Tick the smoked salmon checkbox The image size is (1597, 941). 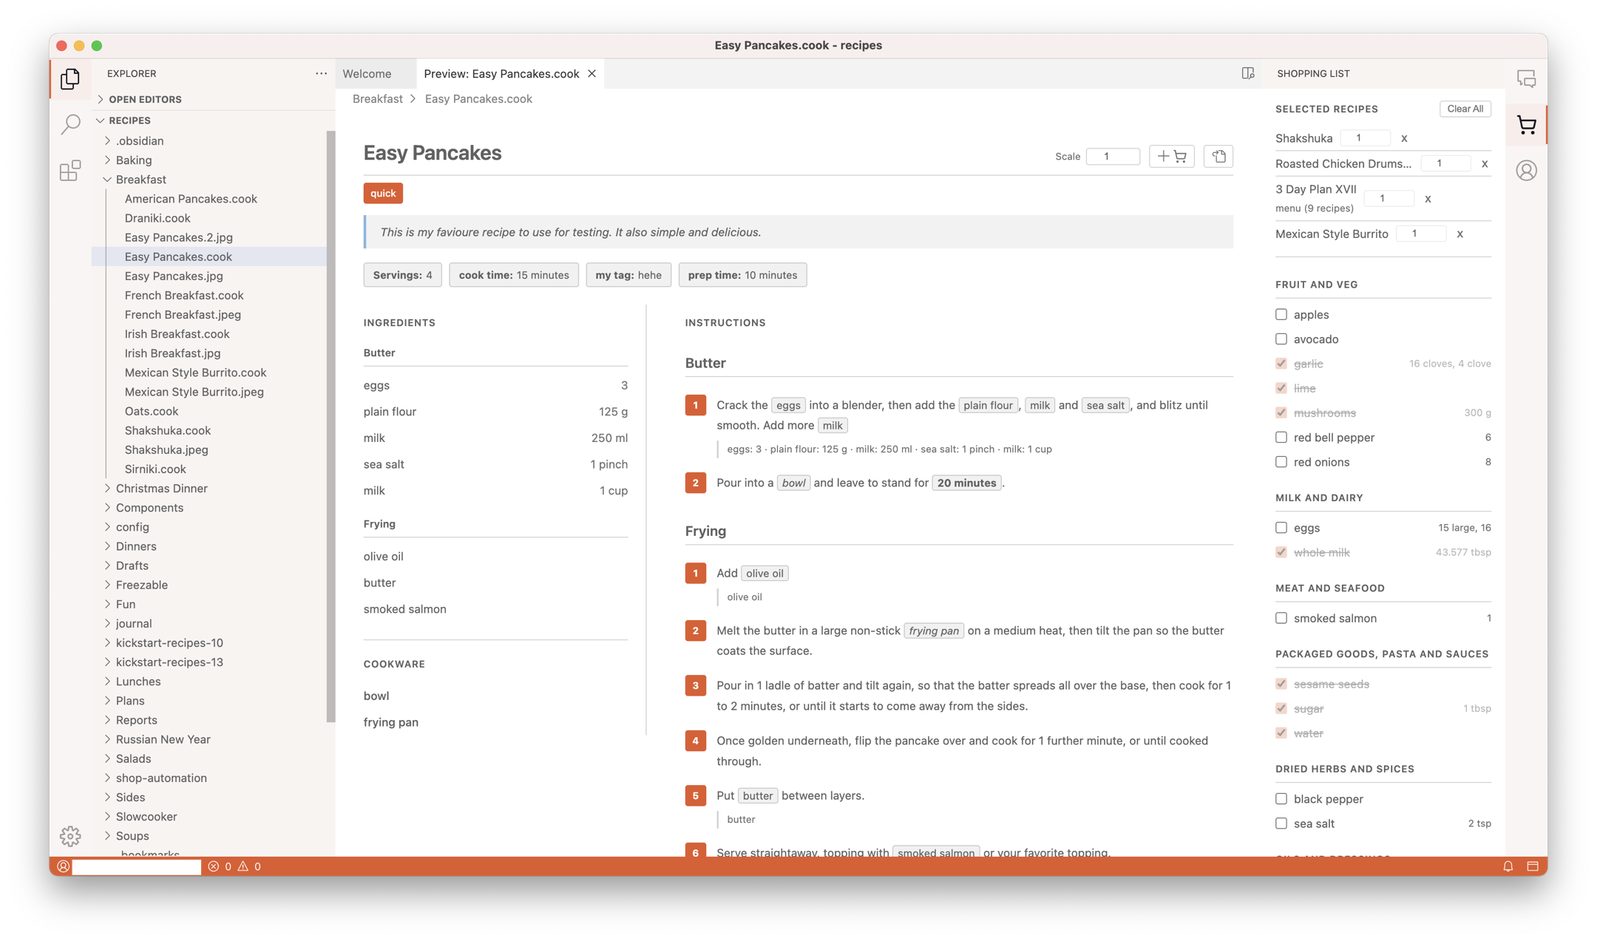[x=1281, y=618]
